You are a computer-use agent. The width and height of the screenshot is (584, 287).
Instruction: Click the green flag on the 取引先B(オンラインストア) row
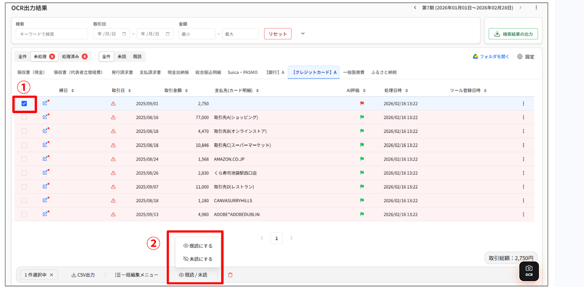[x=362, y=131]
